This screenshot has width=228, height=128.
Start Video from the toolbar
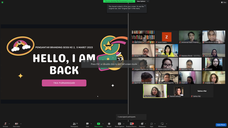[16, 124]
